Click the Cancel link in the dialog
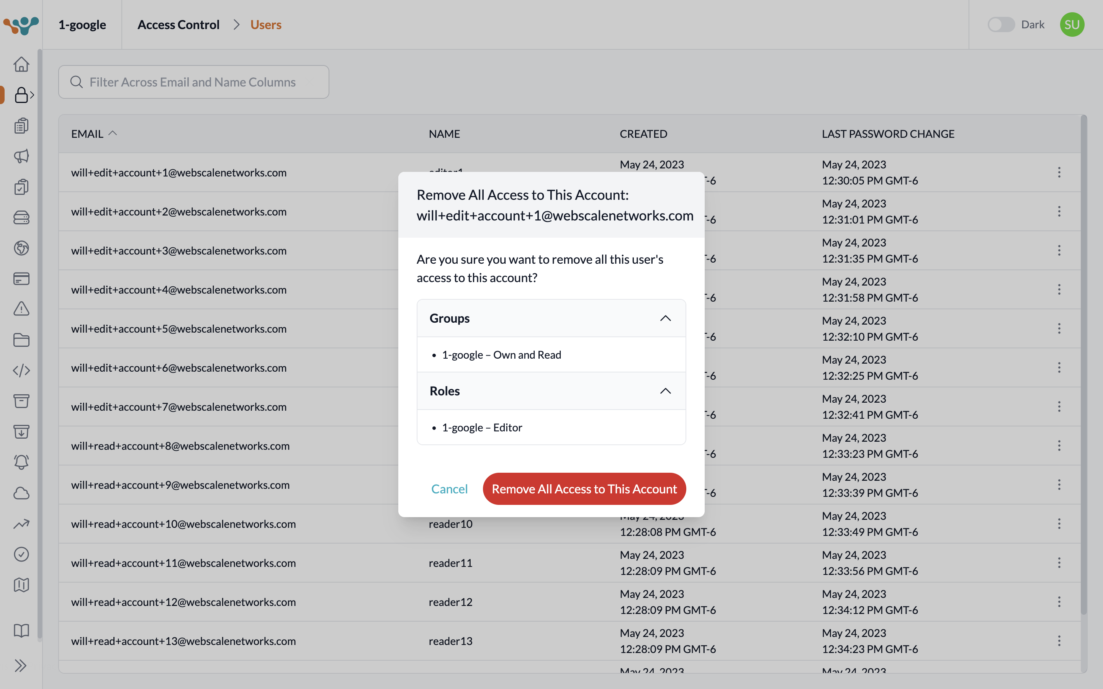This screenshot has height=689, width=1103. point(449,489)
